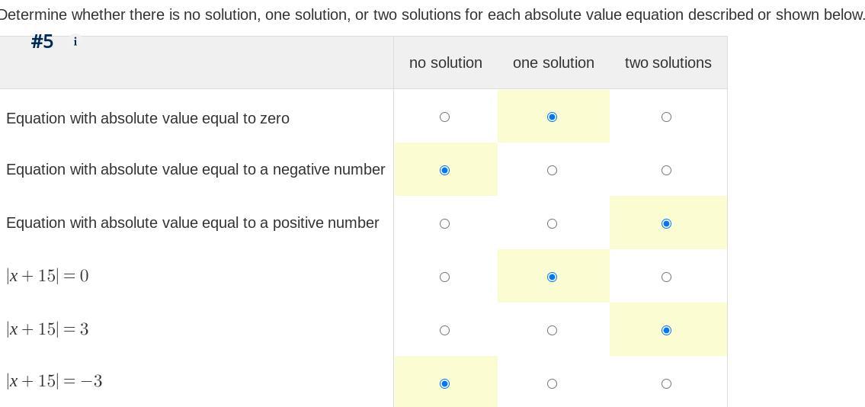Viewport: 865px width, 407px height.
Task: Select 'one solution' for absolute value equal to zero
Action: (x=553, y=117)
